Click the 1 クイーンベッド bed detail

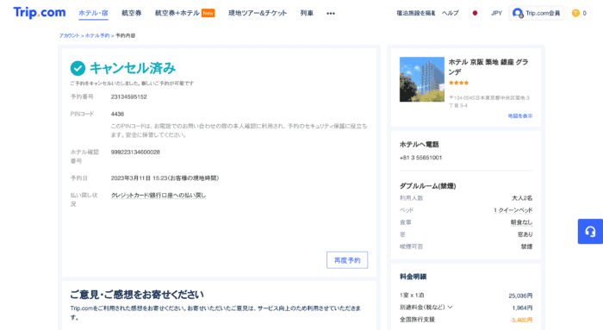tap(513, 210)
